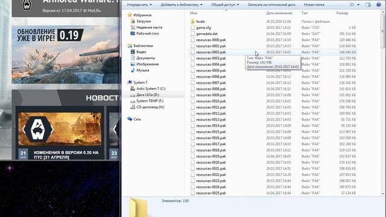The height and width of the screenshot is (217, 386).
Task: Change the view mode icon in toolbar
Action: point(352,5)
